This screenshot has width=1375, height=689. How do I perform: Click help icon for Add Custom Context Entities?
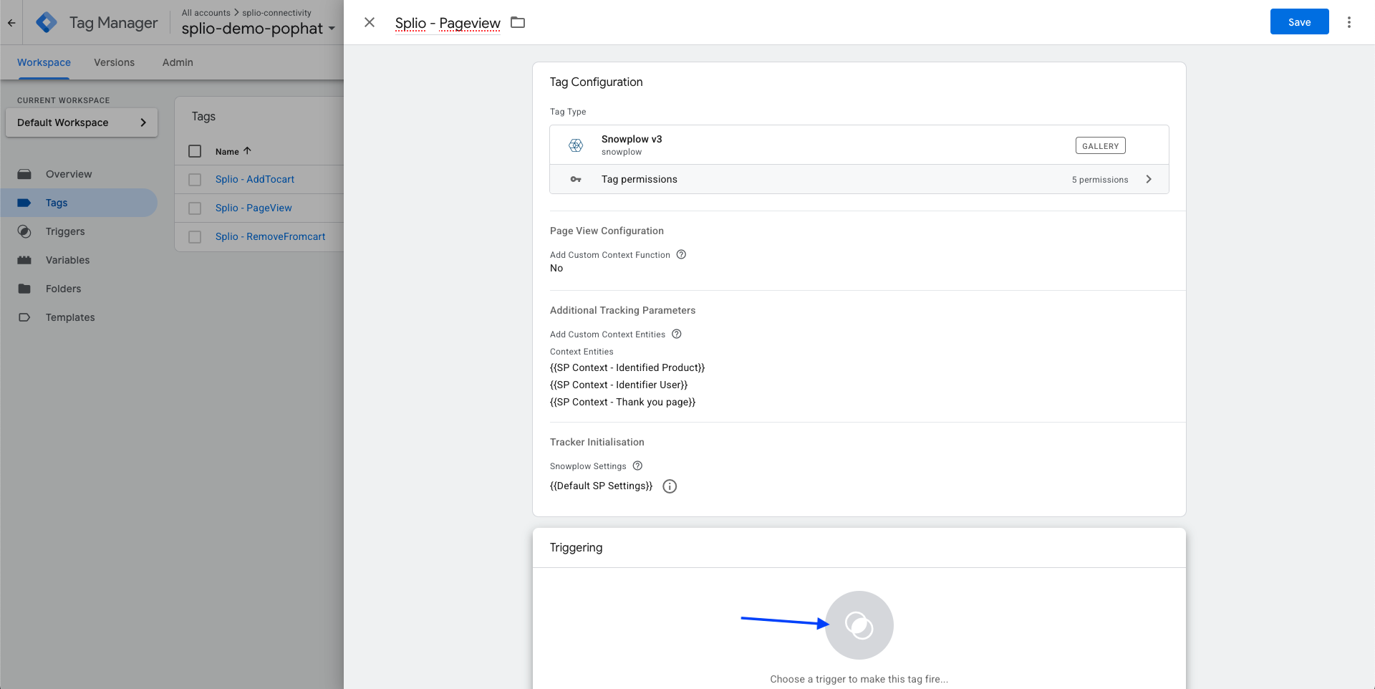[x=677, y=334]
